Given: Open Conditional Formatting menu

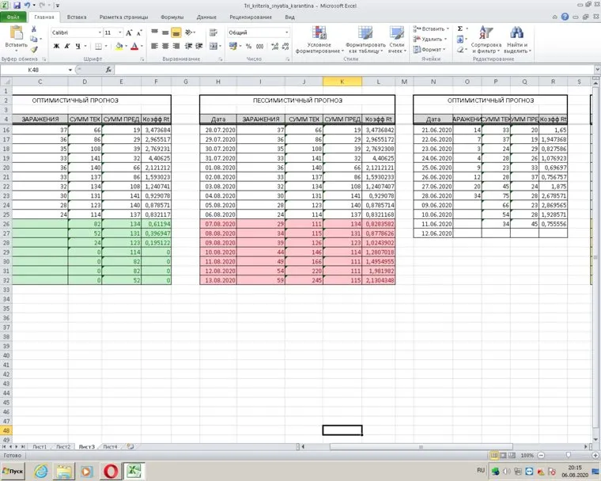Looking at the screenshot, I should (319, 39).
